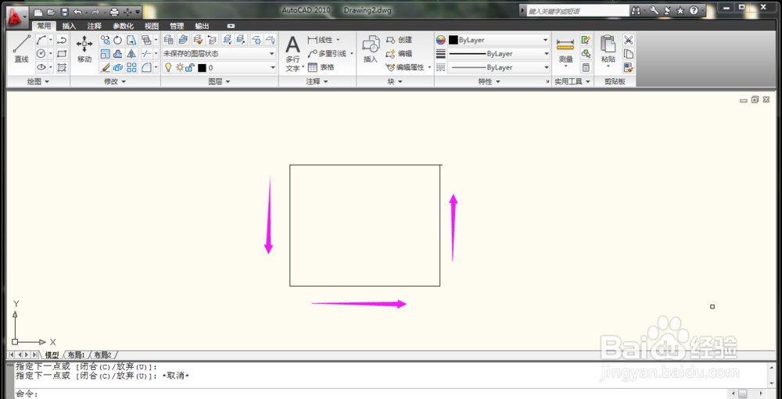
Task: Expand the 修改 (Modify) panel
Action: [x=115, y=82]
